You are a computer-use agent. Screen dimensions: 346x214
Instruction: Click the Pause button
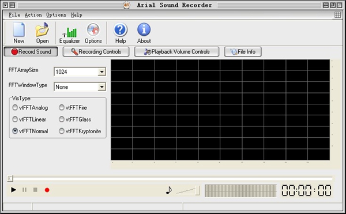click(x=24, y=190)
